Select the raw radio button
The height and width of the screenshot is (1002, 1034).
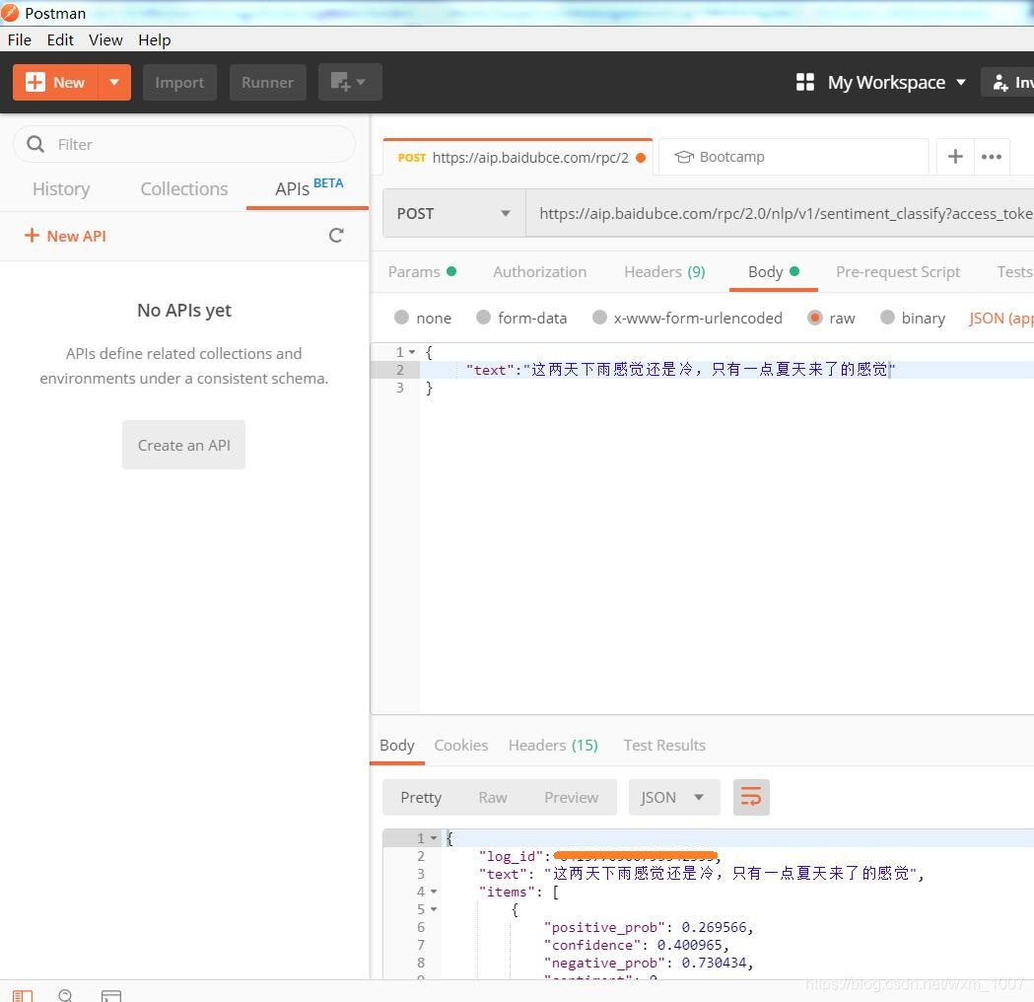coord(815,318)
